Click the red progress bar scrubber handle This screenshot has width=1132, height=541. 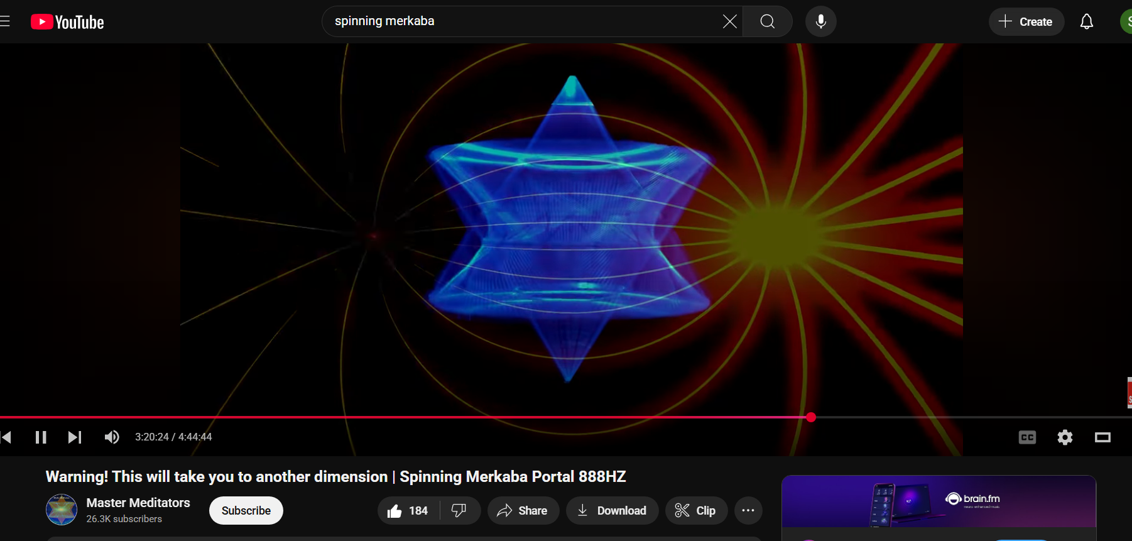(x=811, y=417)
